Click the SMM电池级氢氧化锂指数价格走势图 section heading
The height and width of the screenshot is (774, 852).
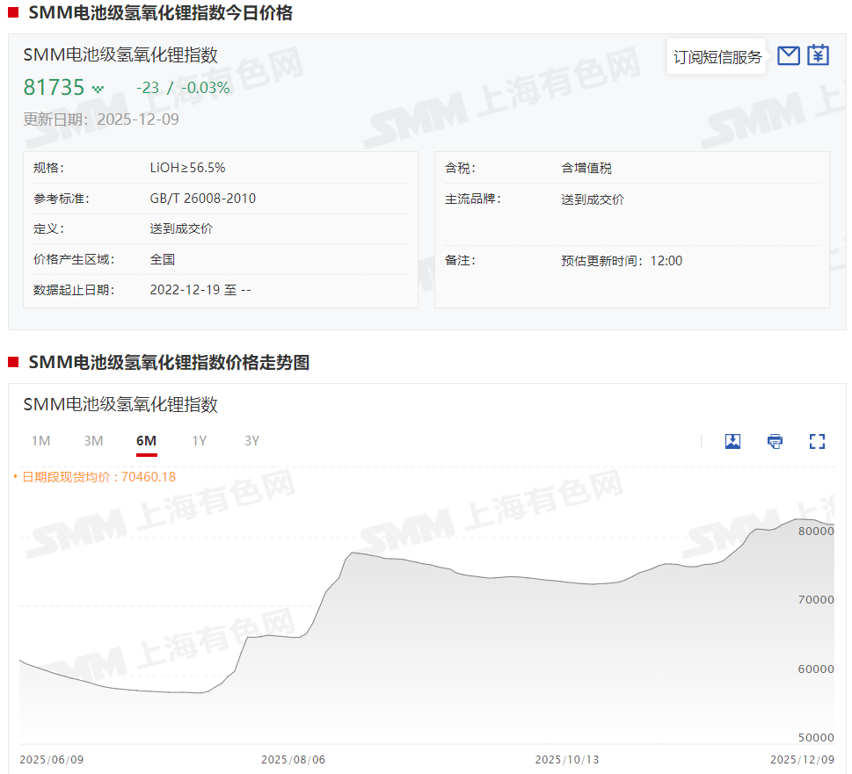click(169, 363)
